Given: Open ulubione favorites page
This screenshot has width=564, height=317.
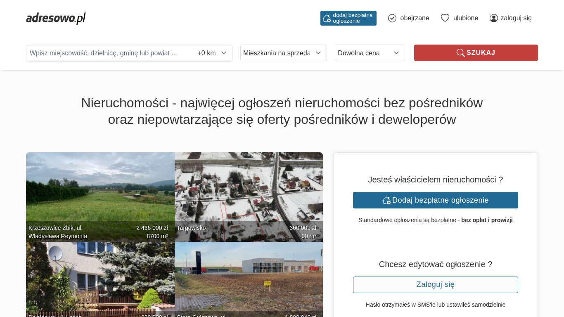Looking at the screenshot, I should [466, 18].
